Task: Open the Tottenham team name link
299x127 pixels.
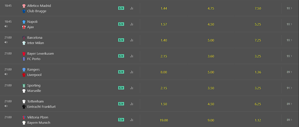Action: (36, 101)
